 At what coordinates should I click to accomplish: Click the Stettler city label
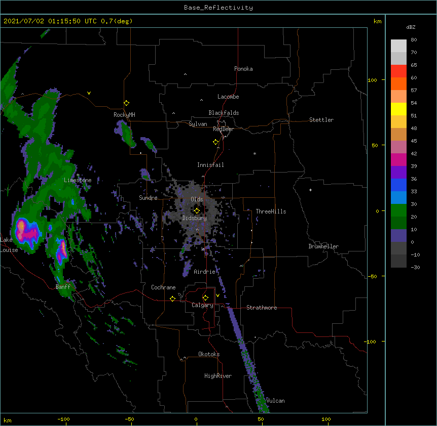pos(321,120)
